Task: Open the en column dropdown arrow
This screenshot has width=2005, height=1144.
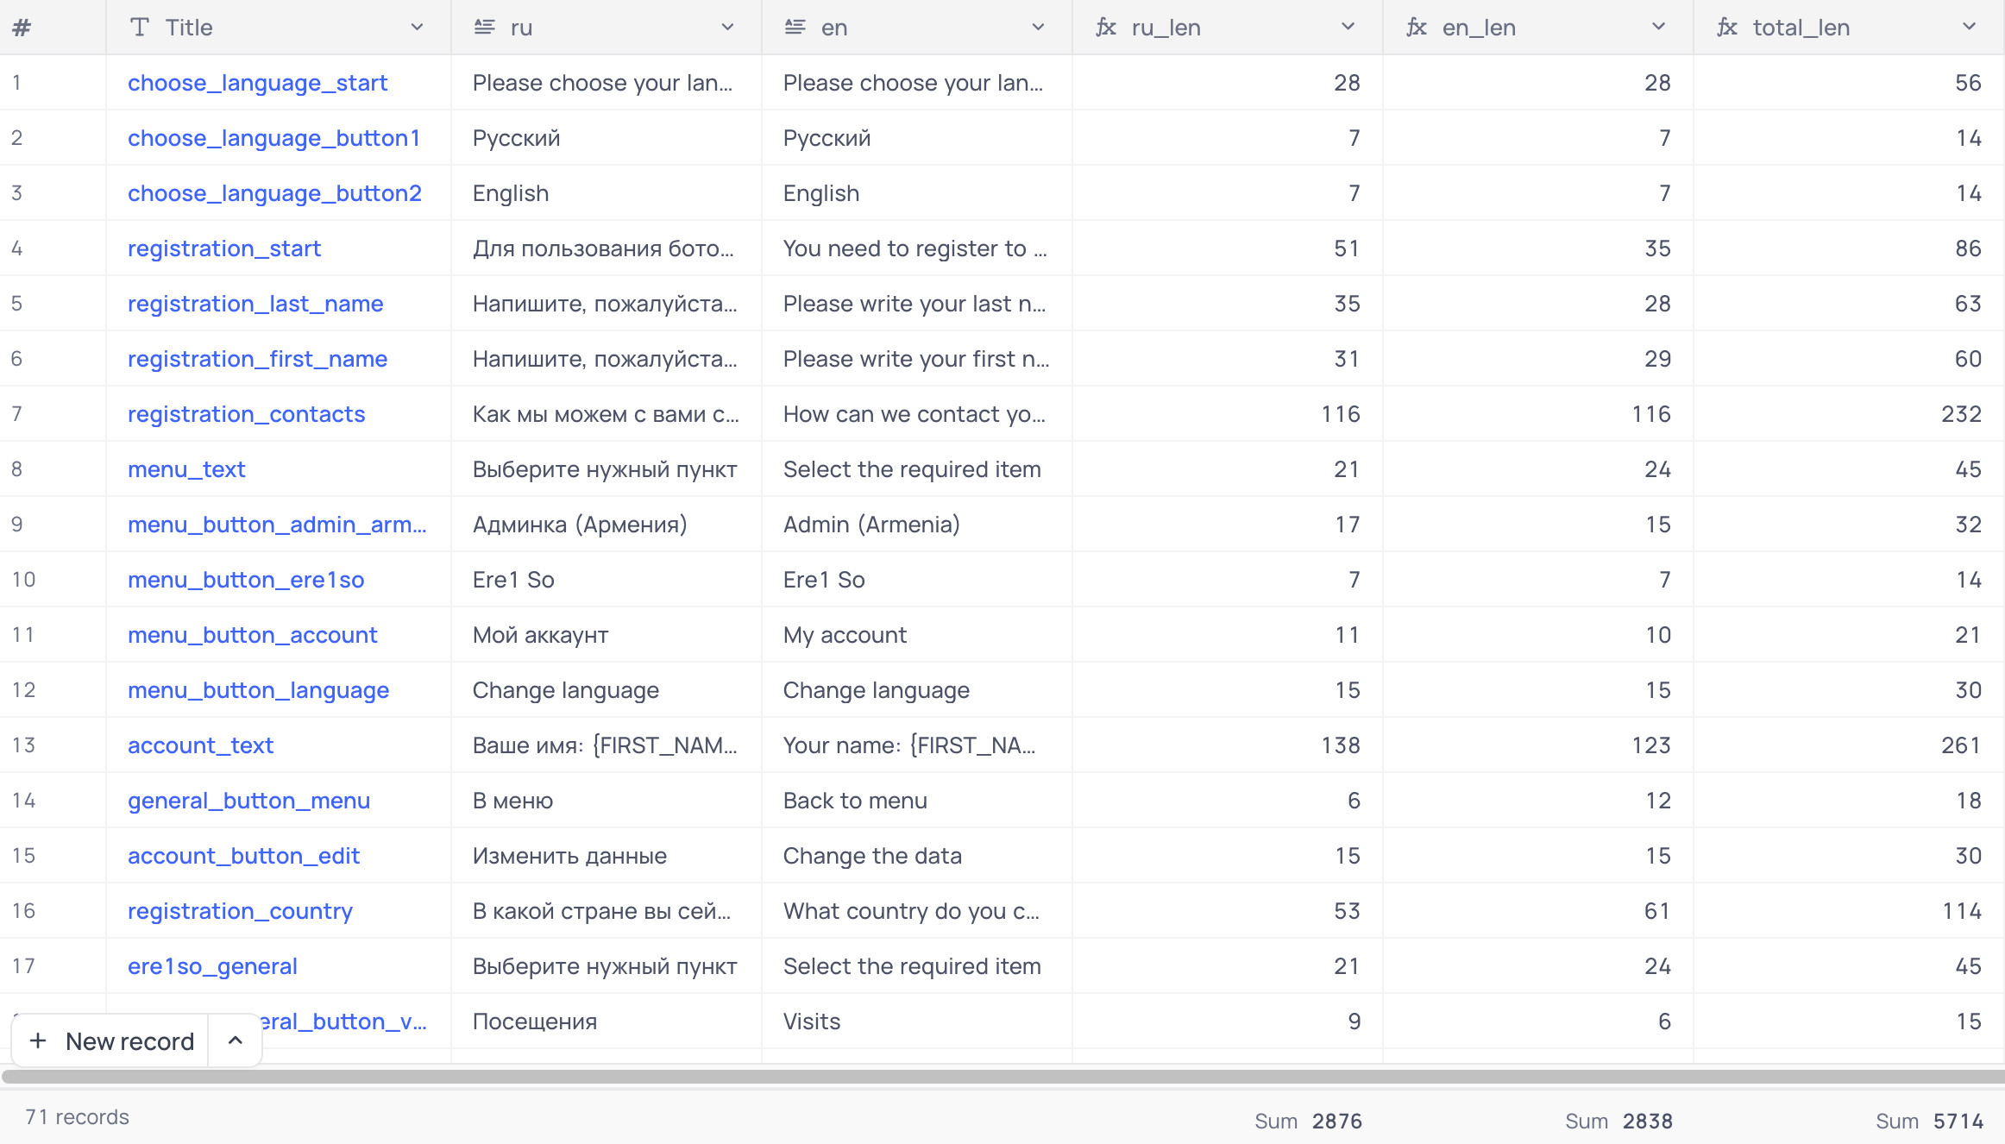Action: point(1038,28)
